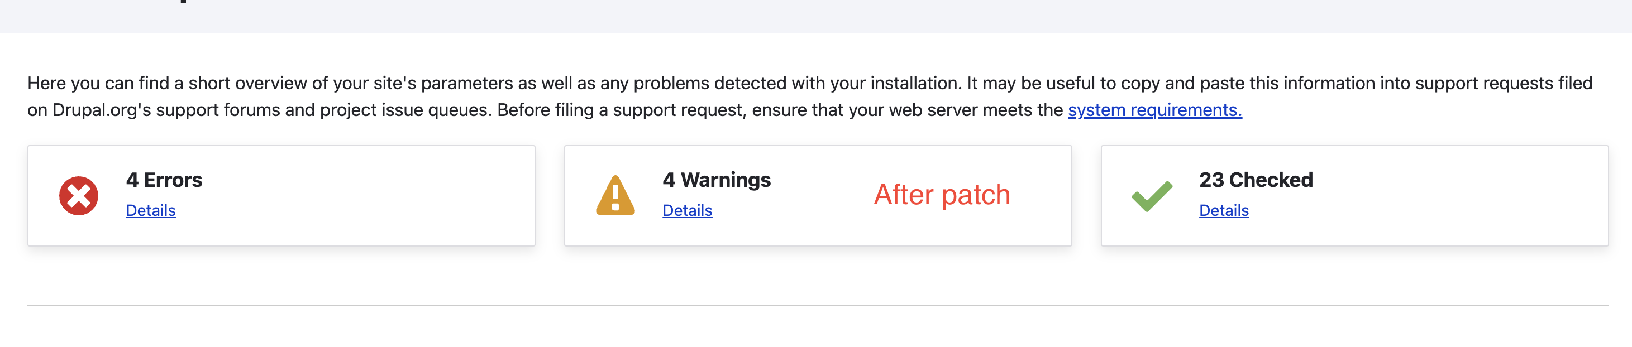Open Details link under 4 Warnings
Screen dimensions: 1632x347
pos(688,210)
